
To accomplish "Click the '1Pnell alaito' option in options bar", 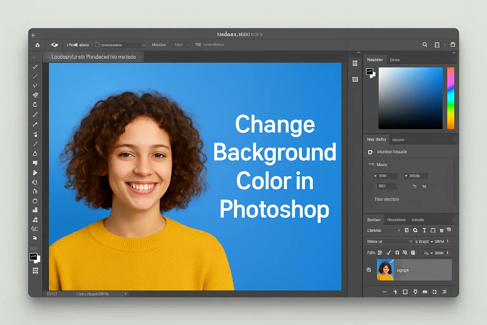I will (x=78, y=45).
